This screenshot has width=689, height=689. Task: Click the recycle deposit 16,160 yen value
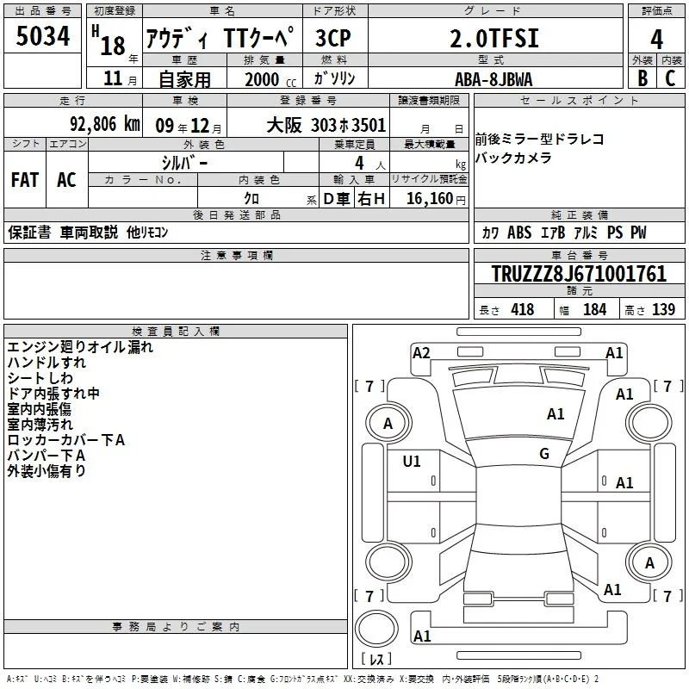pos(436,199)
